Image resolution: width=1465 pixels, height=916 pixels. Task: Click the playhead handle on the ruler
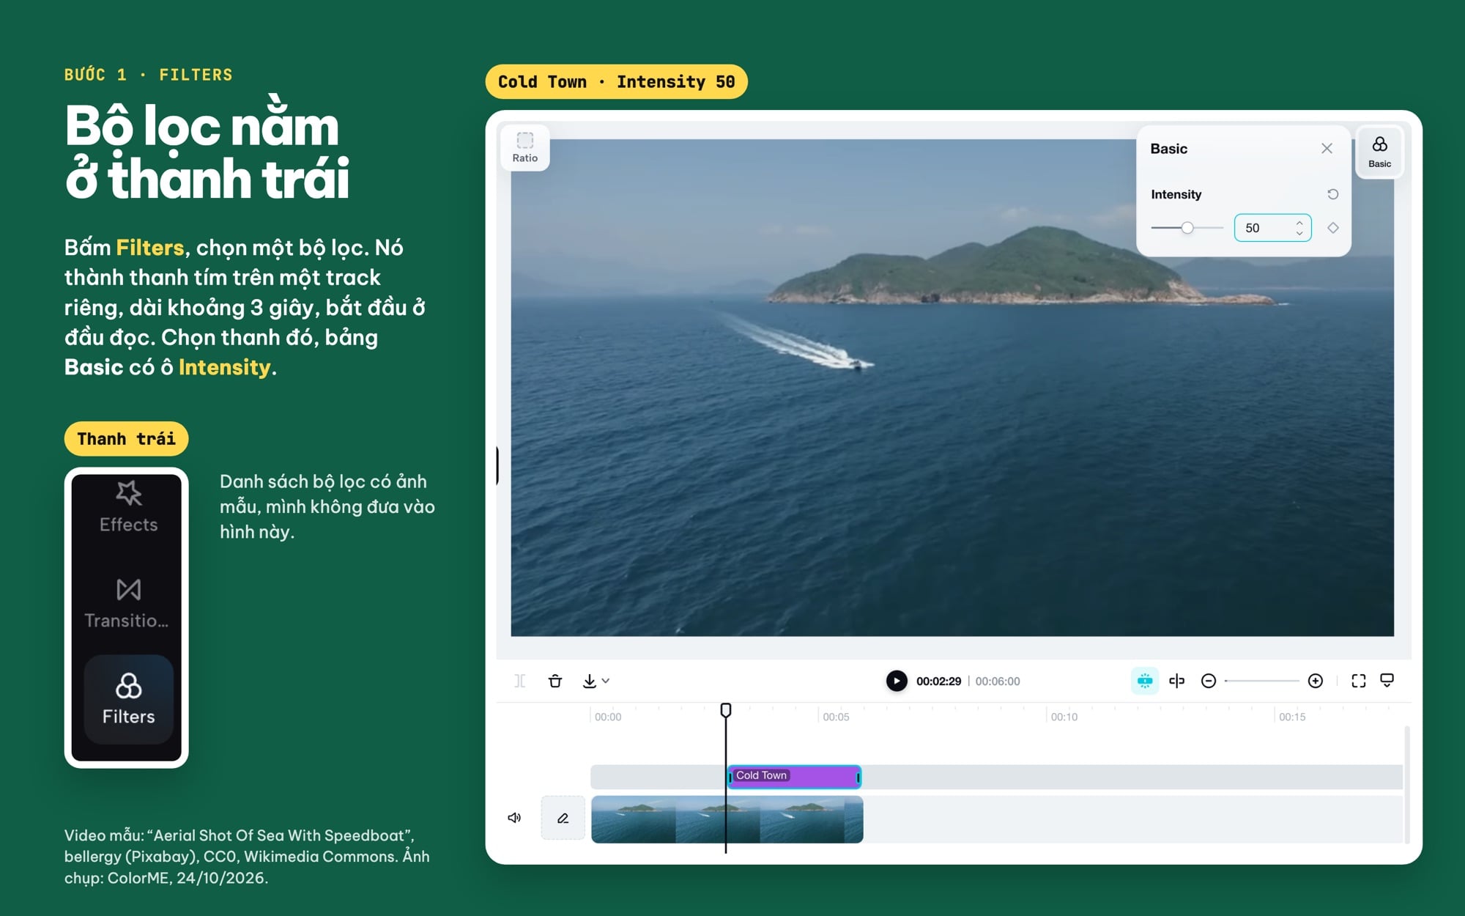[x=726, y=710]
